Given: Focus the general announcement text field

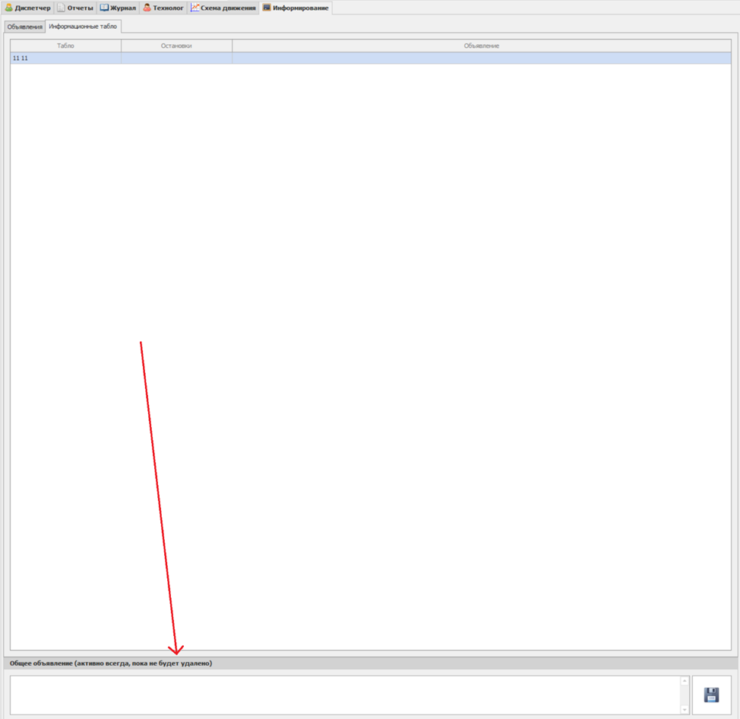Looking at the screenshot, I should click(342, 695).
